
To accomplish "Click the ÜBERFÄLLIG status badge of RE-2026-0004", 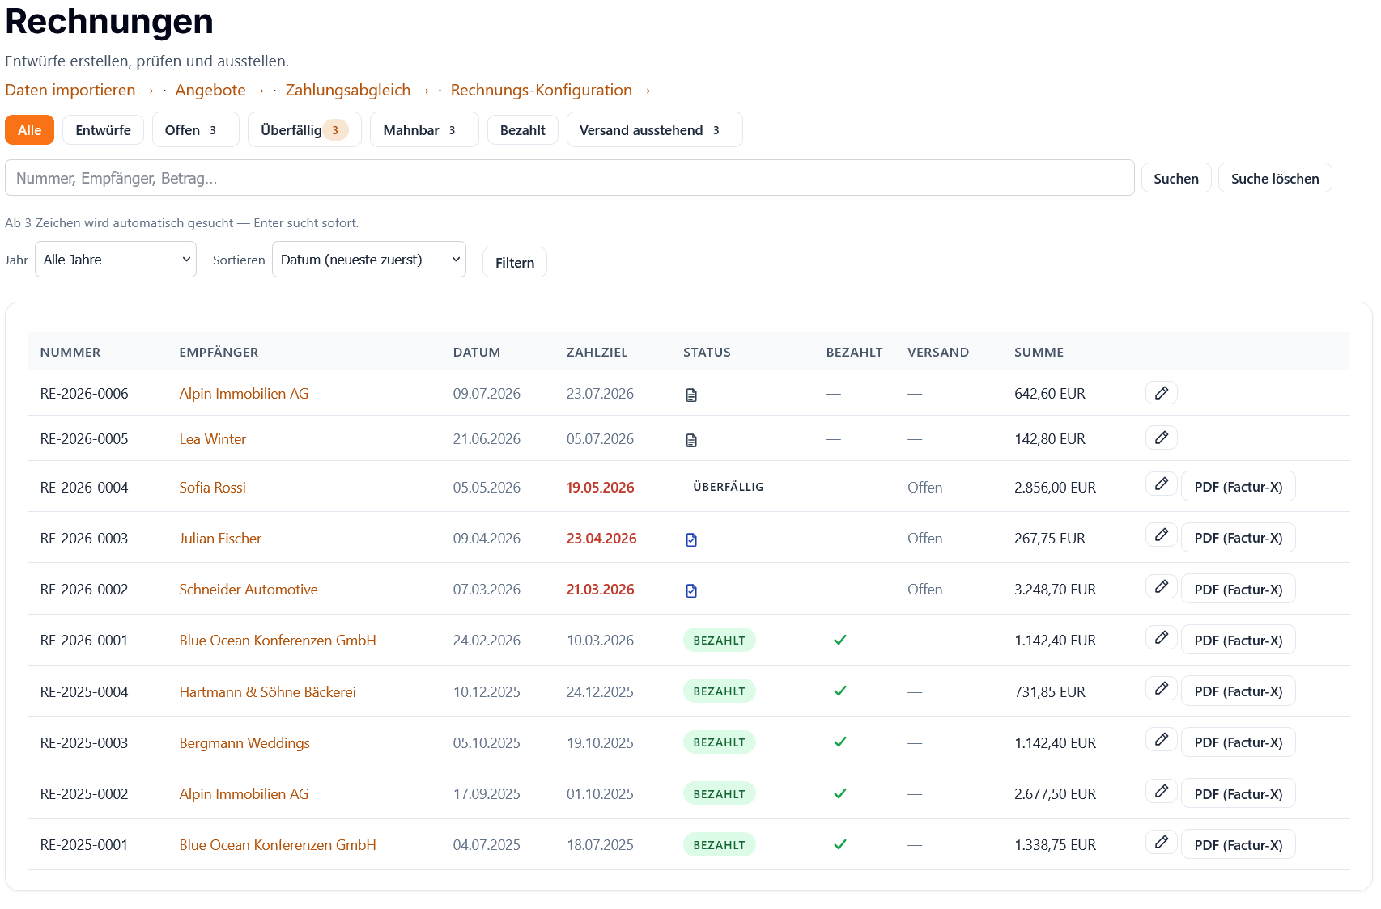I will 729,487.
